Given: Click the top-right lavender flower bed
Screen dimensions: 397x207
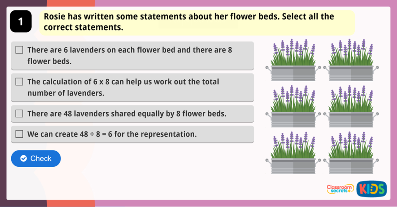Looking at the screenshot, I should 351,60.
